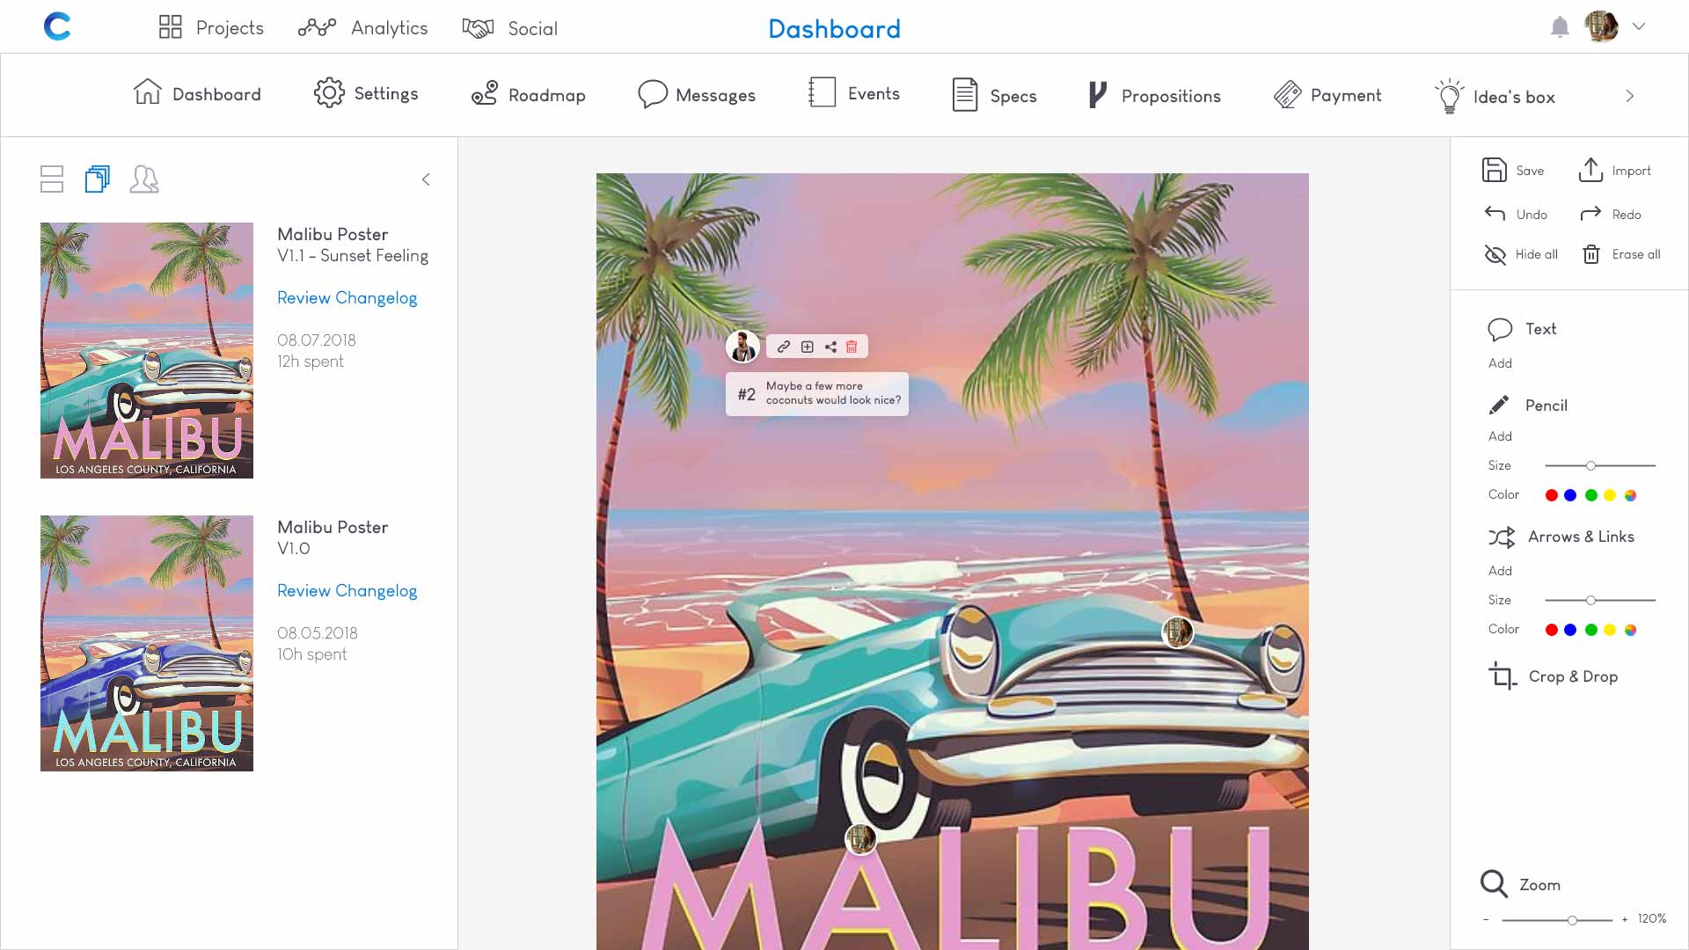Click the notification bell icon
Image resolution: width=1689 pixels, height=950 pixels.
click(1561, 26)
